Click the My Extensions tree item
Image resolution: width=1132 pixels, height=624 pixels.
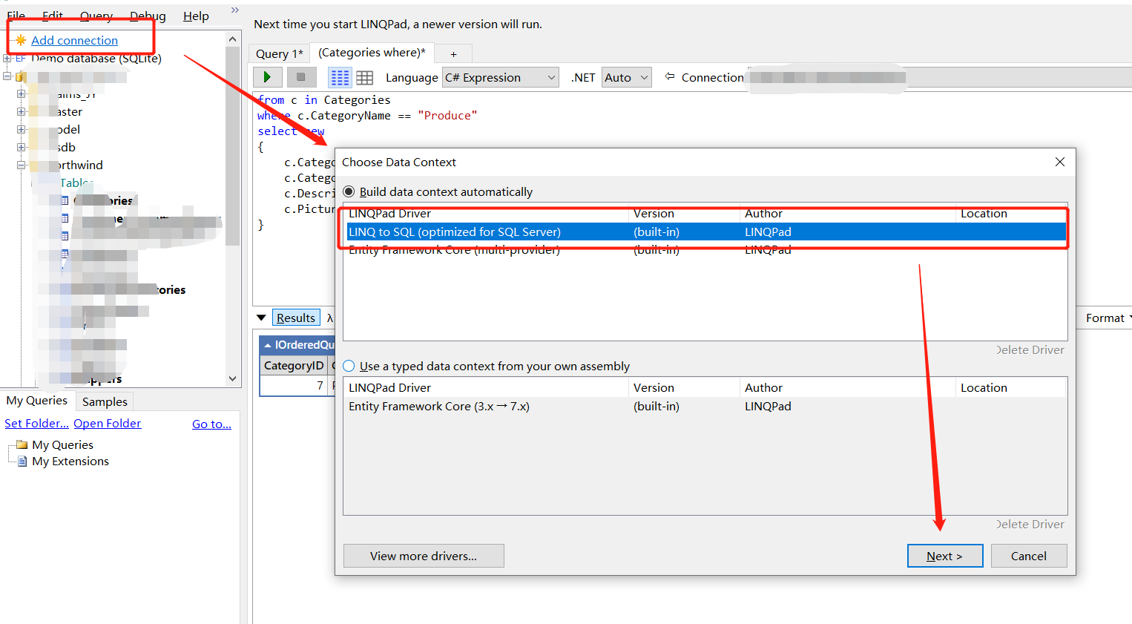click(70, 461)
